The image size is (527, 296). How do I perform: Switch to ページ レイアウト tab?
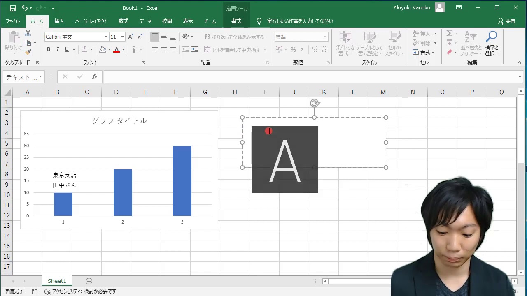click(x=91, y=21)
